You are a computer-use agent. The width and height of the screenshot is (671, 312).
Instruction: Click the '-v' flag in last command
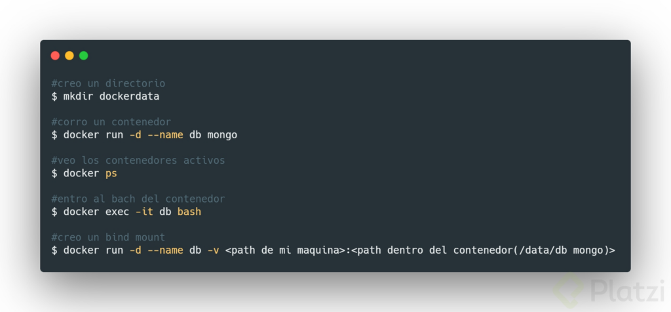pyautogui.click(x=213, y=250)
